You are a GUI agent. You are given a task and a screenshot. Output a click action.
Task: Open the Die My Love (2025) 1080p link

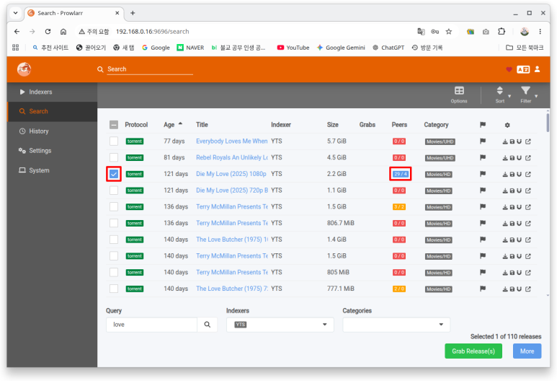point(231,174)
